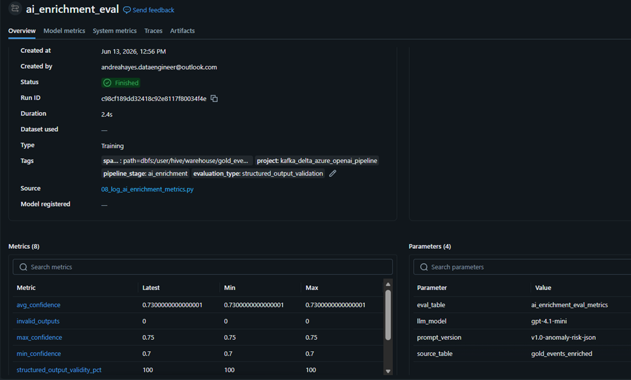Click the magnifier icon in Search parameters
The height and width of the screenshot is (380, 631).
[424, 267]
